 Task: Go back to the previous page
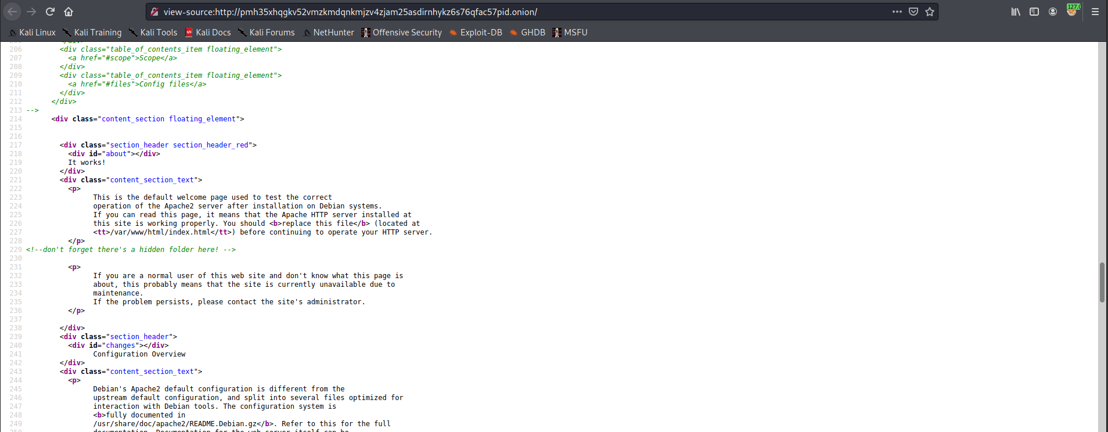pyautogui.click(x=12, y=12)
